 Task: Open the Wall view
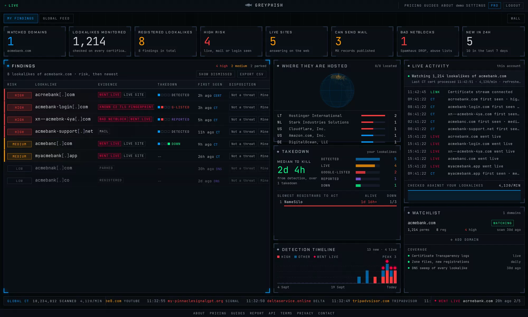pyautogui.click(x=516, y=18)
